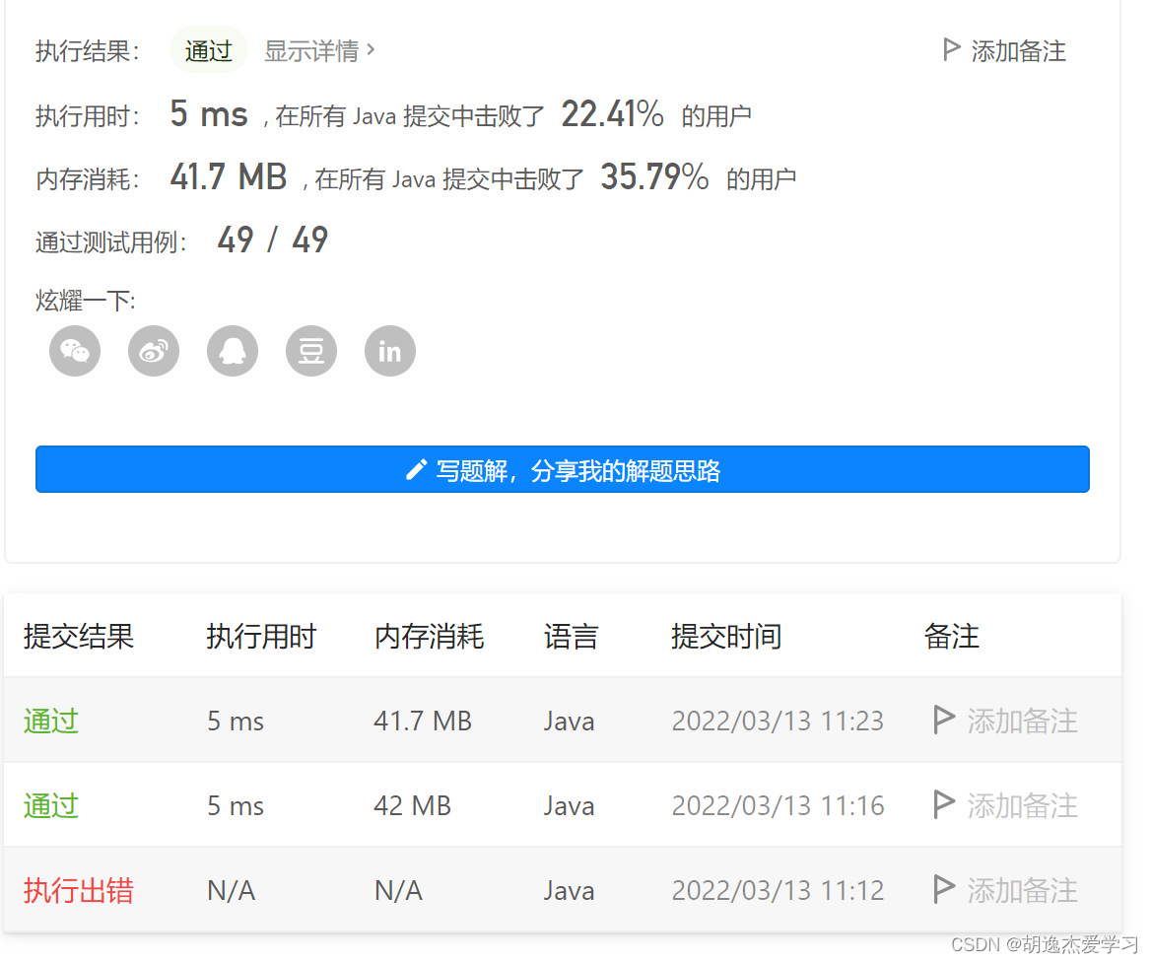1152x963 pixels.
Task: Open the second 通过 submission link
Action: (x=50, y=805)
